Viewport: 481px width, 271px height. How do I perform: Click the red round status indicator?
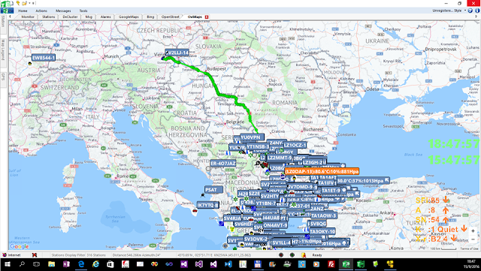tap(281, 254)
